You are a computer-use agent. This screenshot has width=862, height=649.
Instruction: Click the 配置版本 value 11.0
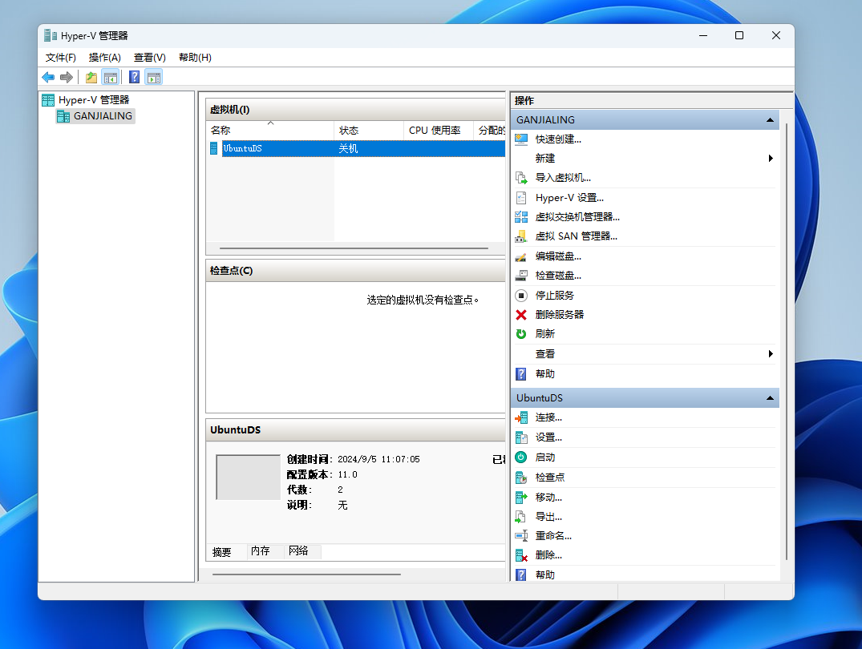pos(347,475)
